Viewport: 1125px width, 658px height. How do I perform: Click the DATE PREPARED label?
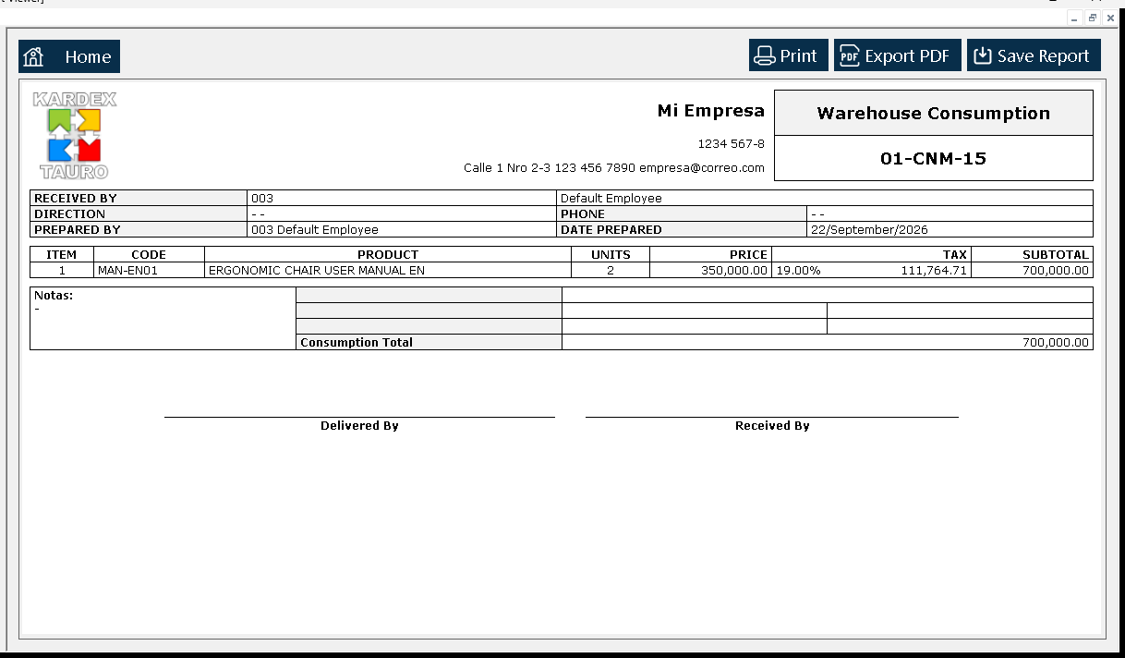(611, 229)
